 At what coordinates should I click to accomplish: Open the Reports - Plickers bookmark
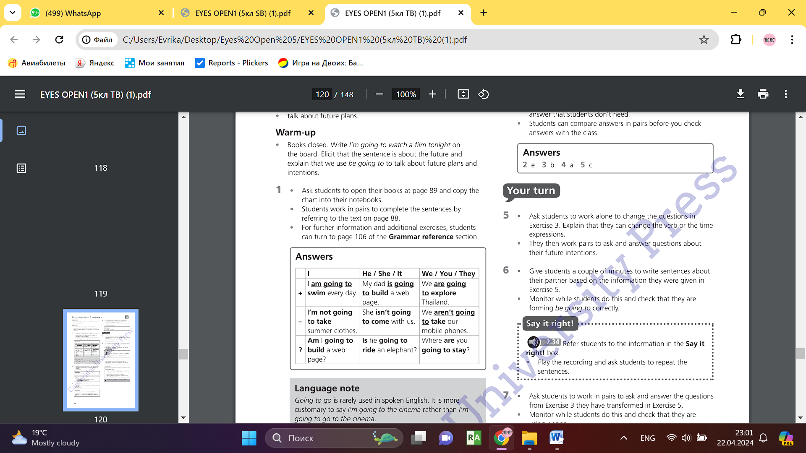(x=232, y=63)
